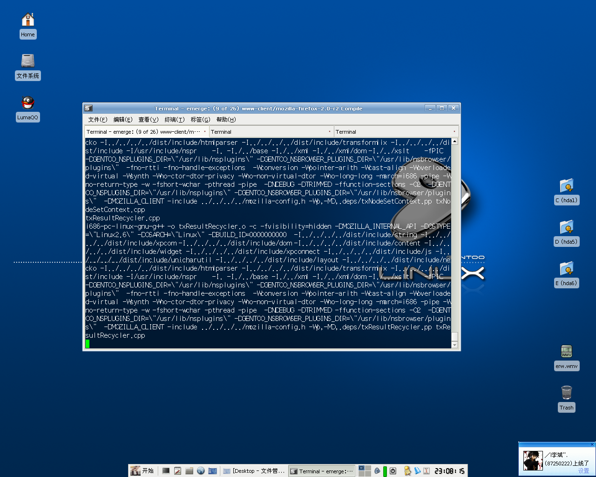Click the volume mixer tray icon

(377, 471)
